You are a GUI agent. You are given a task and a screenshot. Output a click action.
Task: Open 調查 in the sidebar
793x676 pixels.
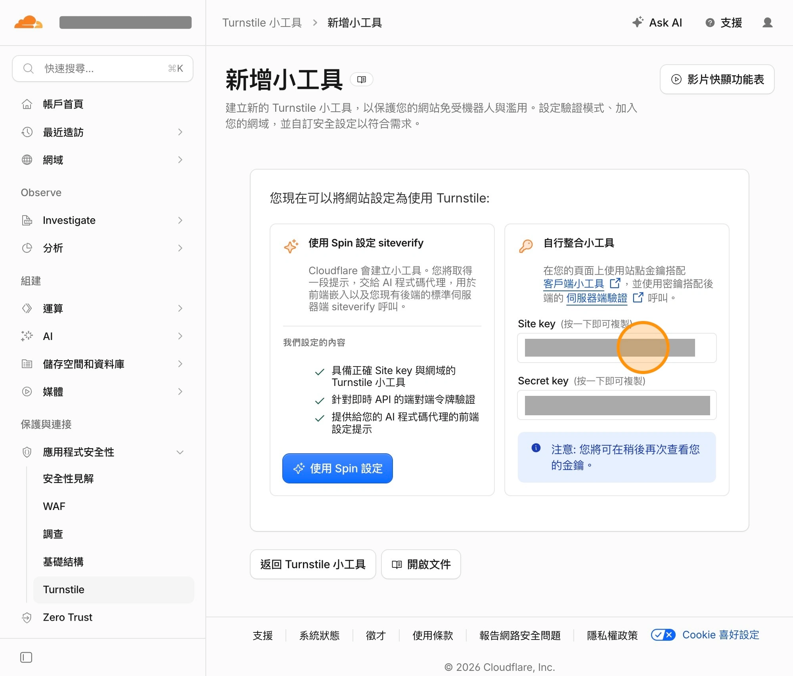click(x=53, y=534)
